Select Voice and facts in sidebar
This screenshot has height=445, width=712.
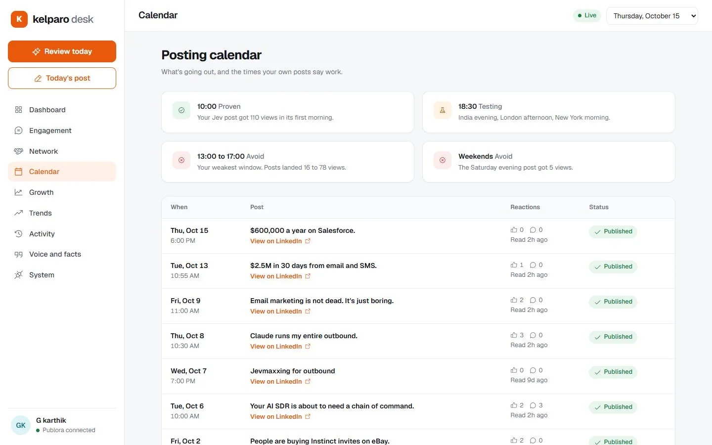pos(62,254)
